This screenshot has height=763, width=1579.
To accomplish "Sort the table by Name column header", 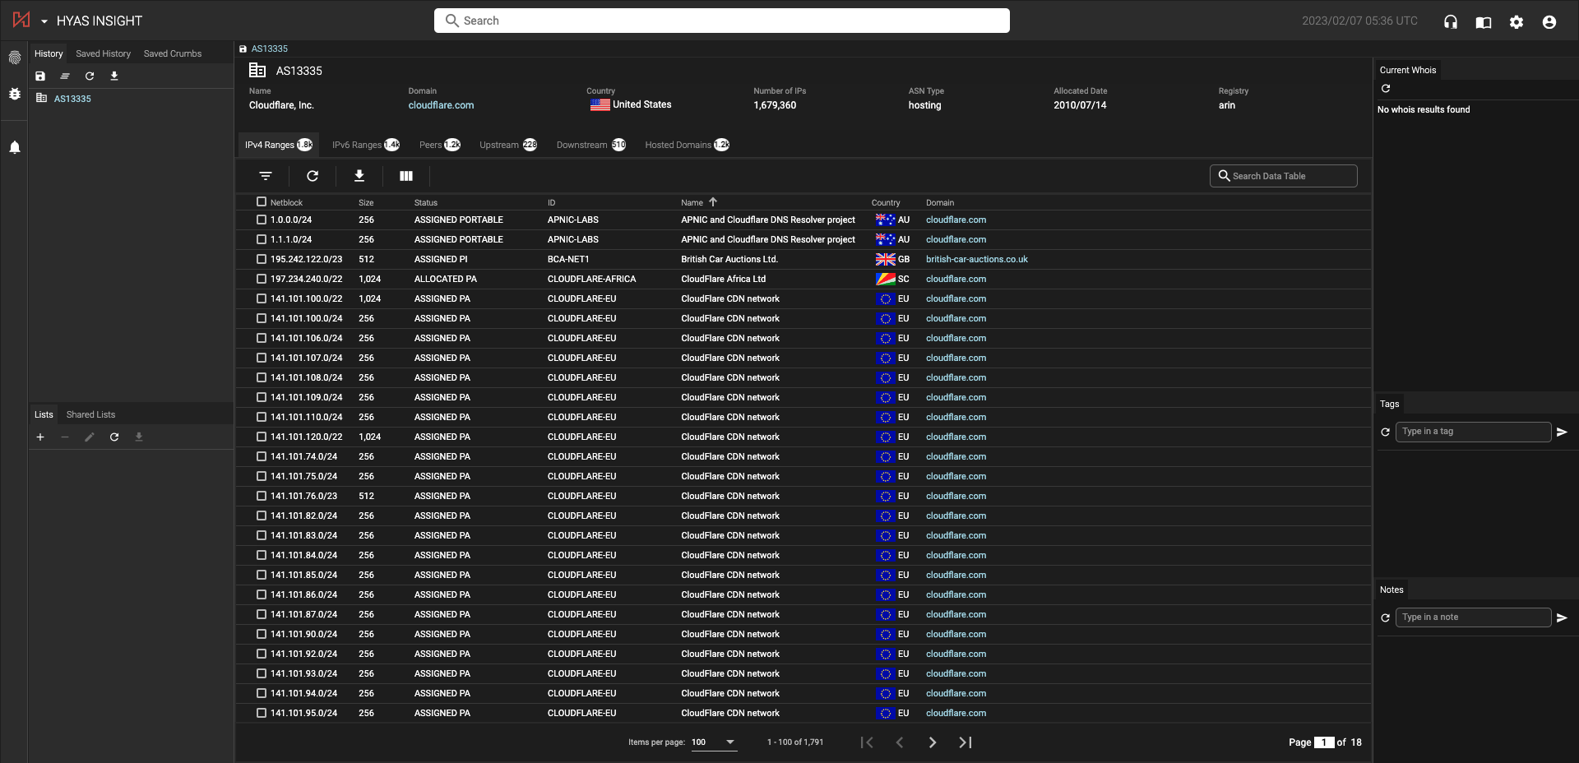I will [x=692, y=202].
